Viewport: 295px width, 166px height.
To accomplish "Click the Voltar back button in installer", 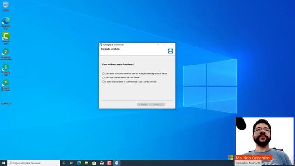I will pos(143,105).
